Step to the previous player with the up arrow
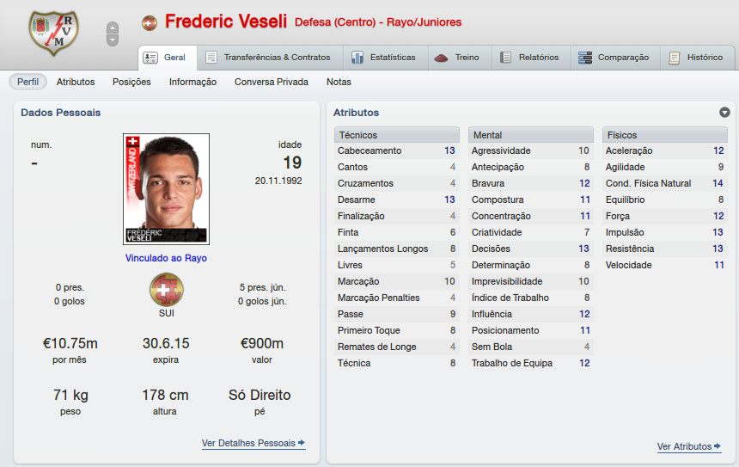739x467 pixels. [113, 28]
